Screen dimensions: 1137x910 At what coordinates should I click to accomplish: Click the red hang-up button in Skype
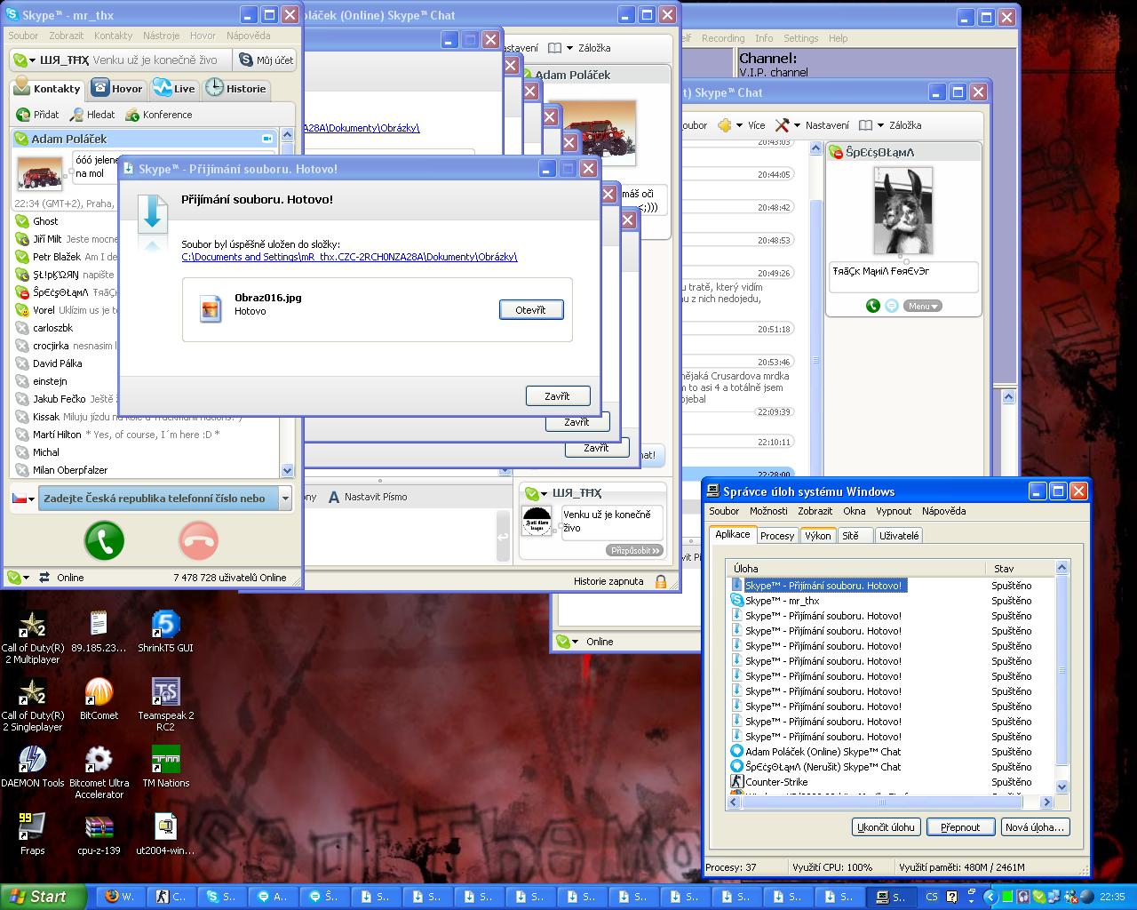coord(198,539)
